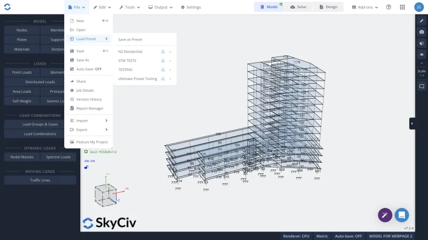Open the Edit dropdown menu
Image resolution: width=428 pixels, height=240 pixels.
(x=102, y=7)
